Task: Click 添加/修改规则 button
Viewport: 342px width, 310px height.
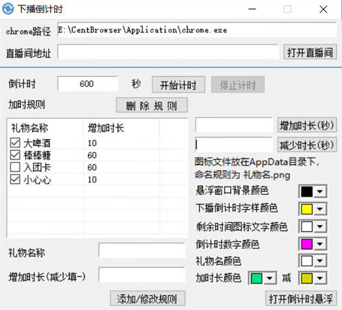Action: click(x=148, y=298)
